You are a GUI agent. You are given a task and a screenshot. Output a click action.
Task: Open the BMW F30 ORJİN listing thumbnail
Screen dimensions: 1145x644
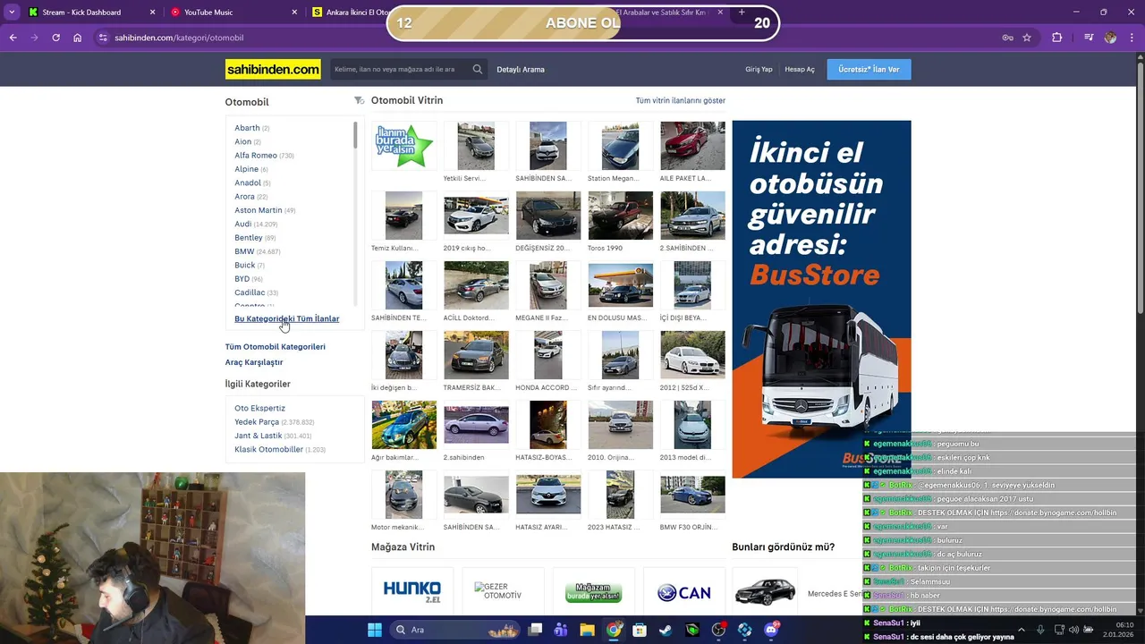tap(693, 495)
